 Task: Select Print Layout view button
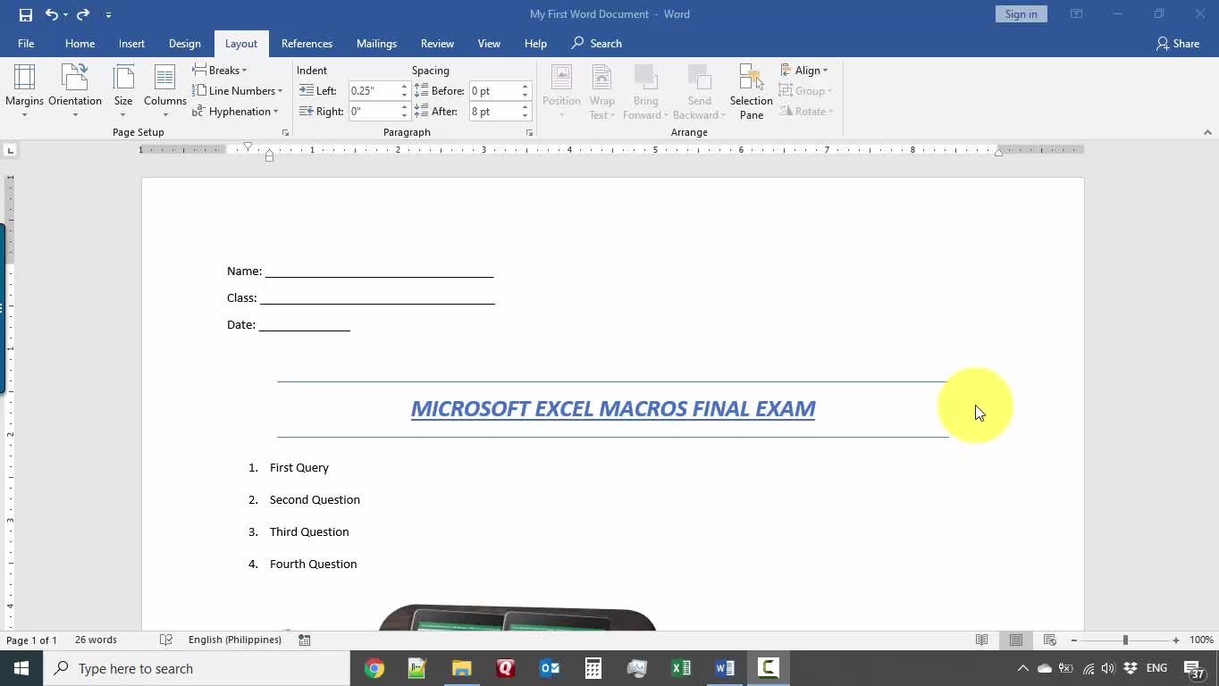(x=1016, y=640)
